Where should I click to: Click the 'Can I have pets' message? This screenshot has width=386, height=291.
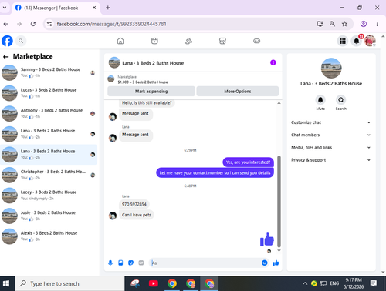[x=137, y=215]
